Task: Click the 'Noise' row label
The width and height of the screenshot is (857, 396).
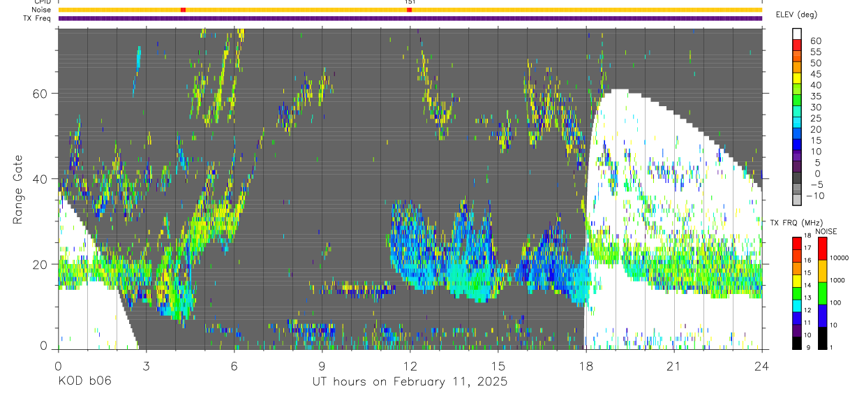Action: [41, 10]
